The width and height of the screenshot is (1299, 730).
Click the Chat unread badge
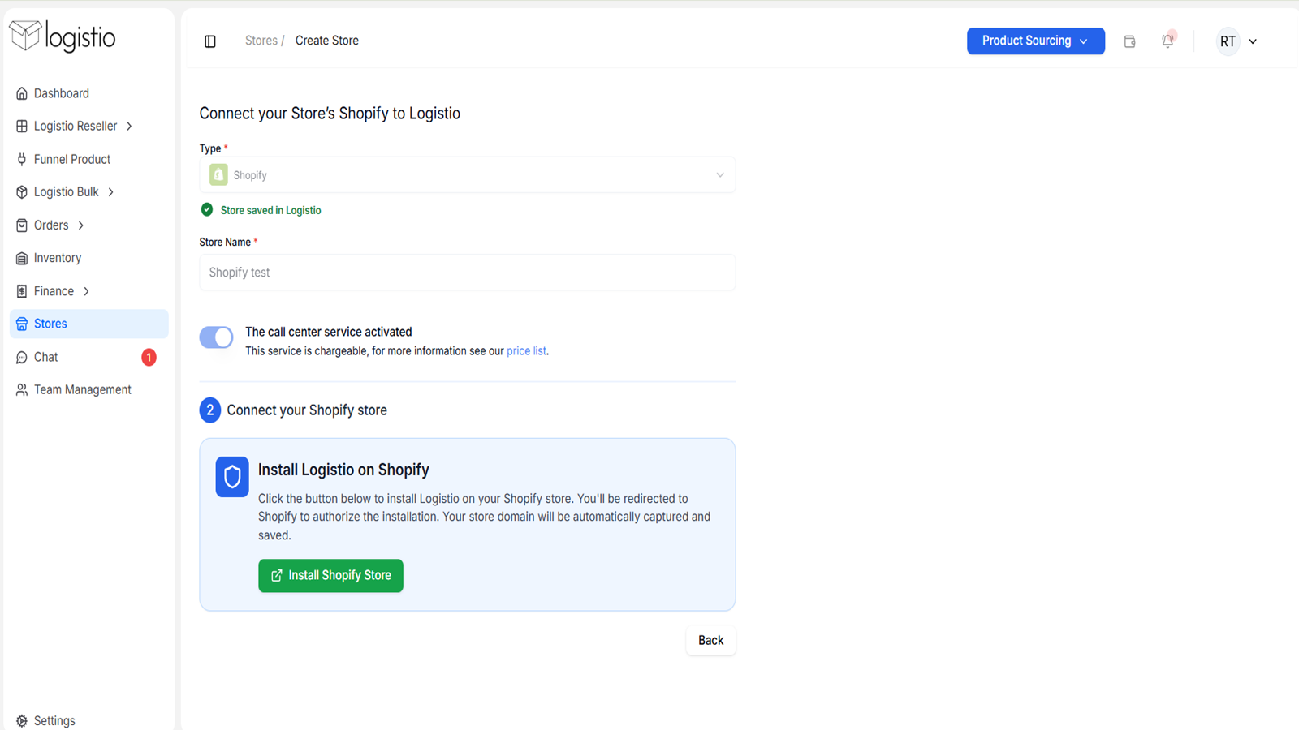(x=149, y=357)
